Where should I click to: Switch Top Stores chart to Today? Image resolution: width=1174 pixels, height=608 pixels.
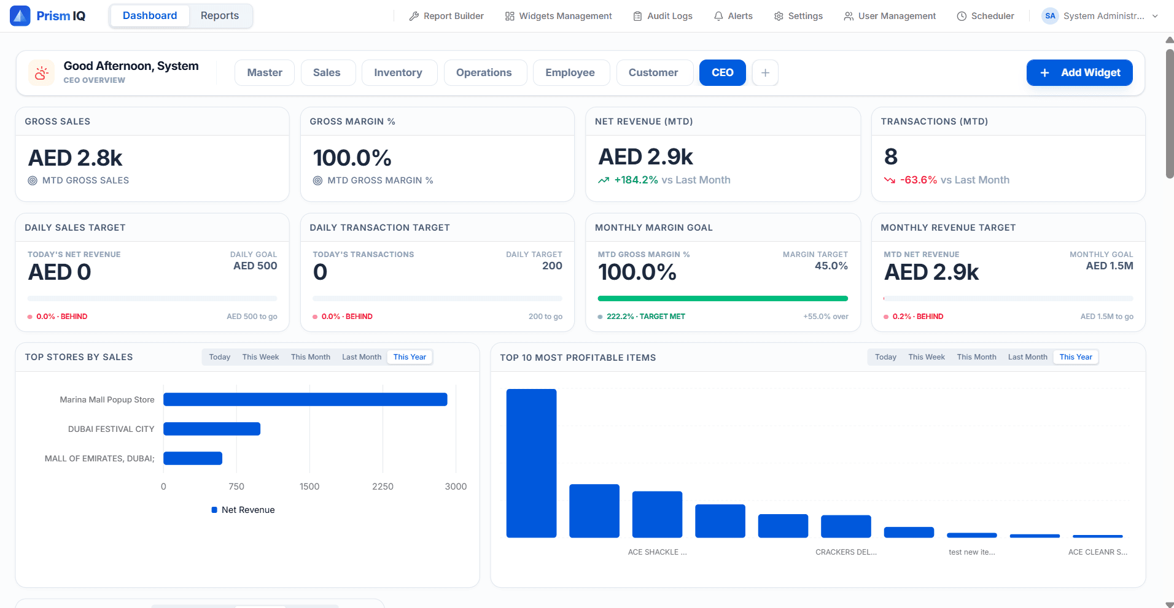click(219, 356)
